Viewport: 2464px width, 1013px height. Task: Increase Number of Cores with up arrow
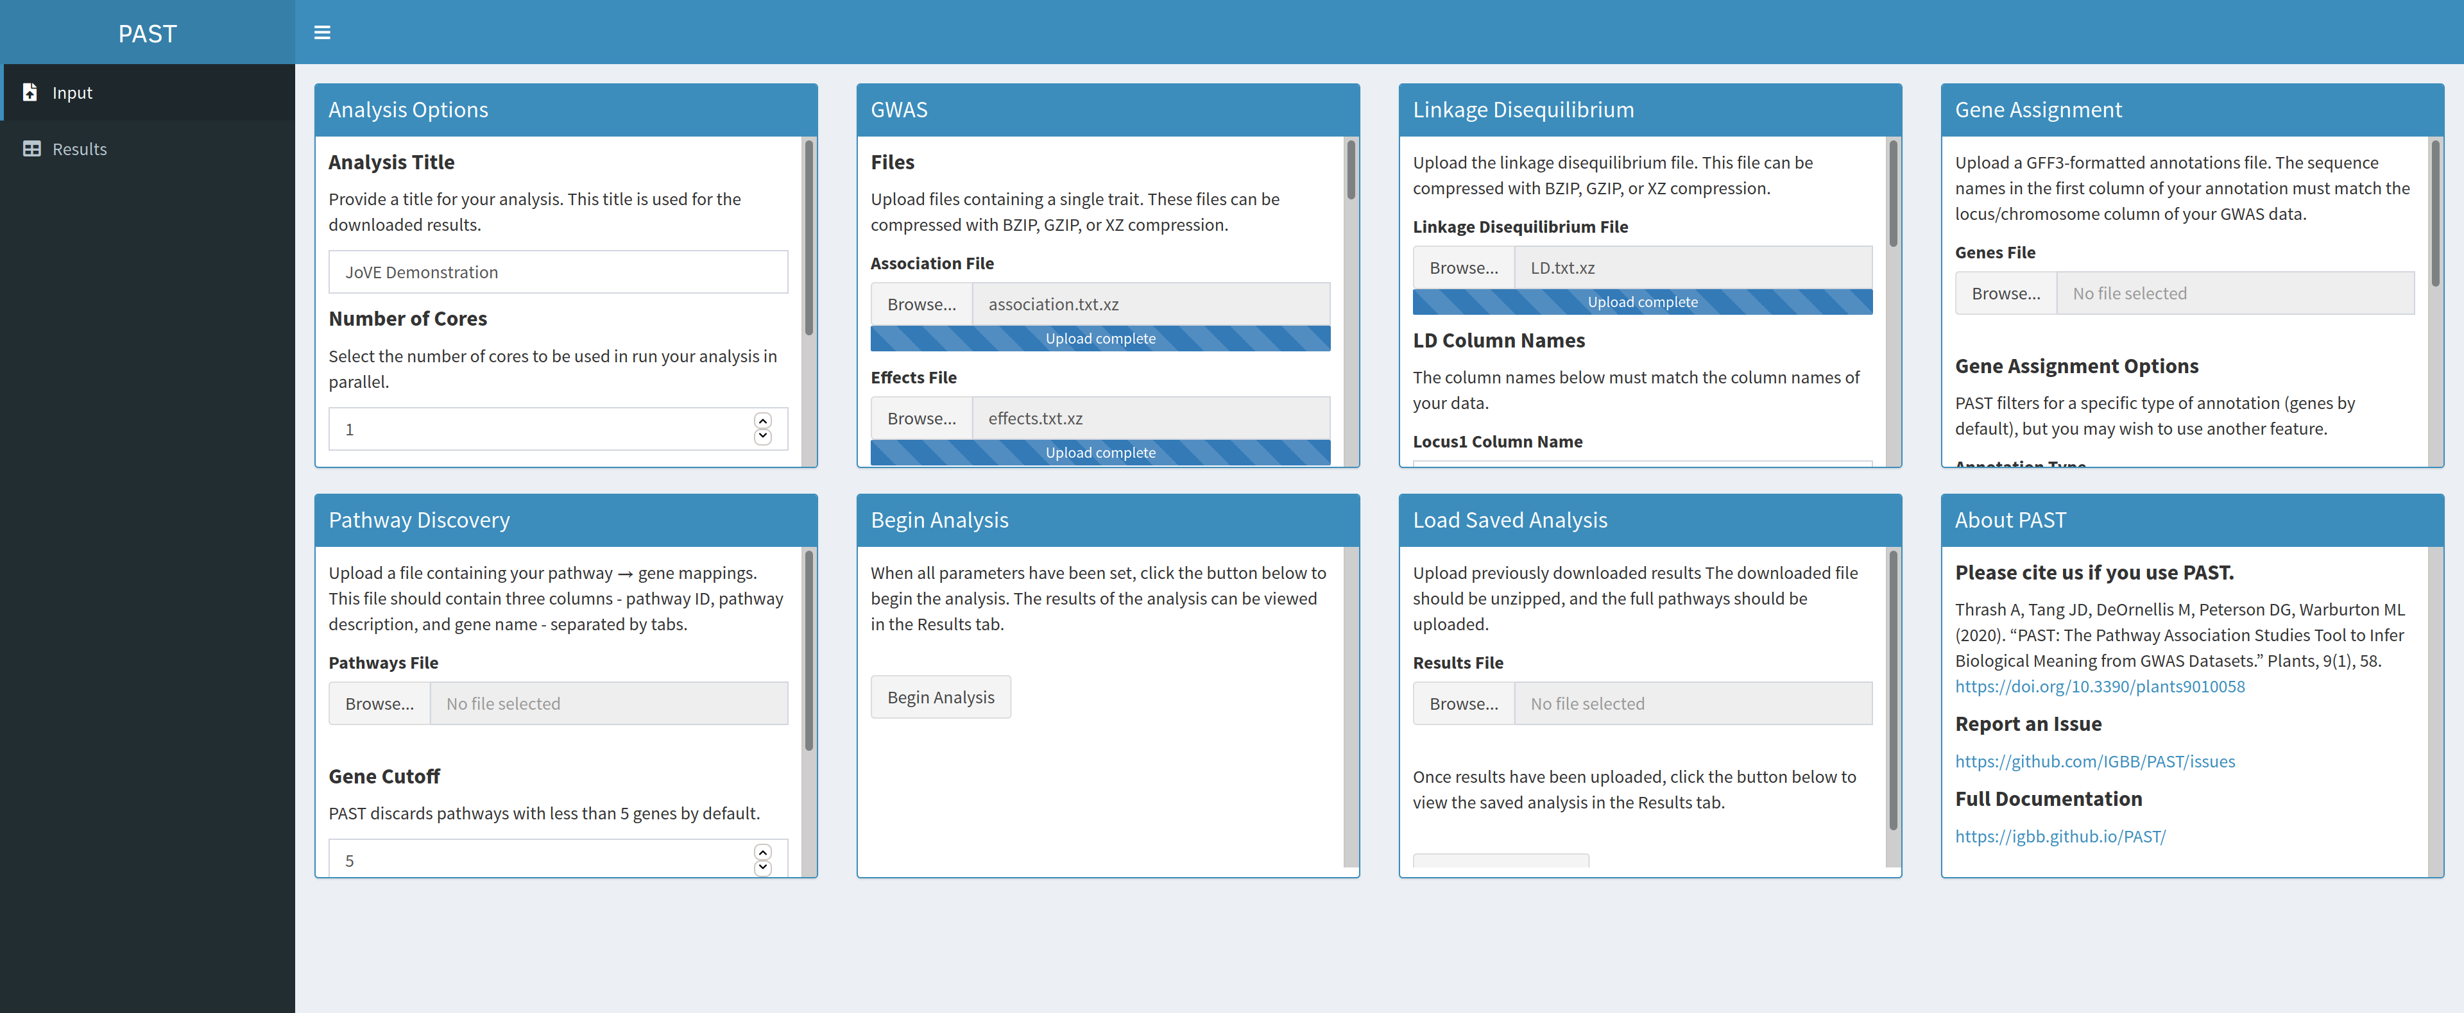coord(762,421)
